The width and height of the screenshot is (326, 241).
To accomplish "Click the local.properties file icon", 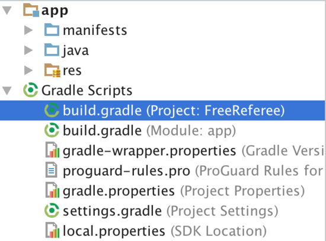I will click(x=52, y=230).
